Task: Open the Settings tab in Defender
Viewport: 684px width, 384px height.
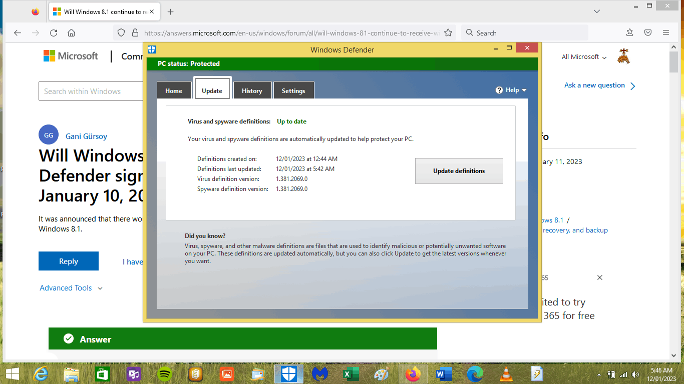Action: (x=293, y=90)
